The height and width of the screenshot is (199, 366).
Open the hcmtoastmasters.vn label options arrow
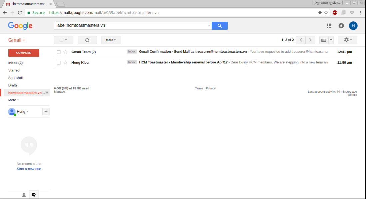tap(47, 93)
